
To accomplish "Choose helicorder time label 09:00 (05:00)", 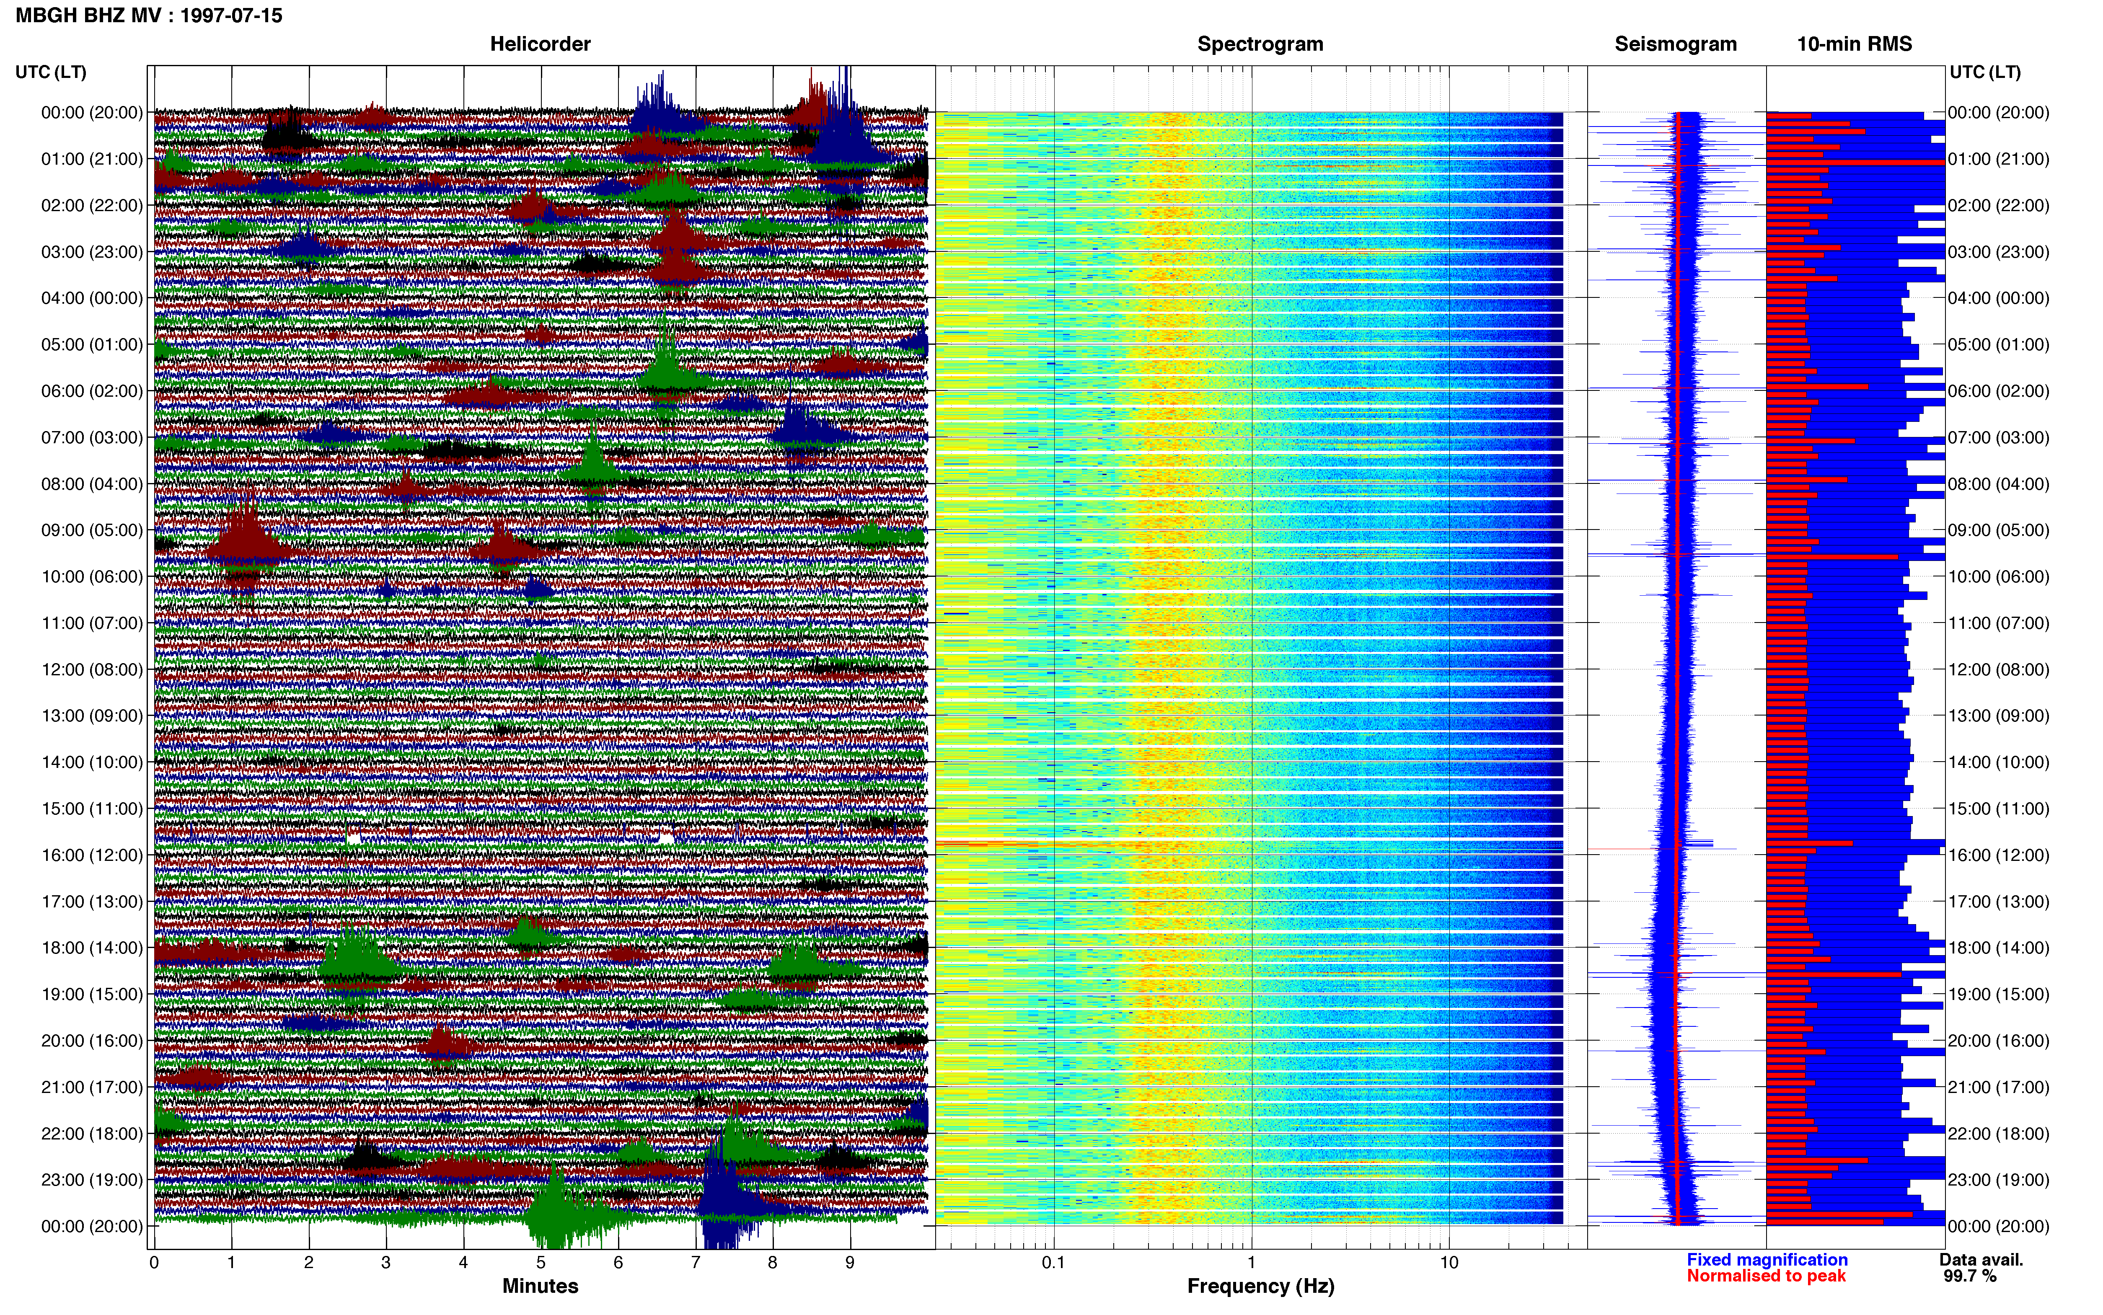I will (x=92, y=530).
